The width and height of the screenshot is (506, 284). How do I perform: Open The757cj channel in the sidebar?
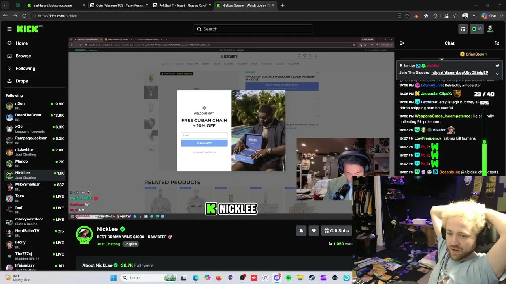[x=35, y=256]
